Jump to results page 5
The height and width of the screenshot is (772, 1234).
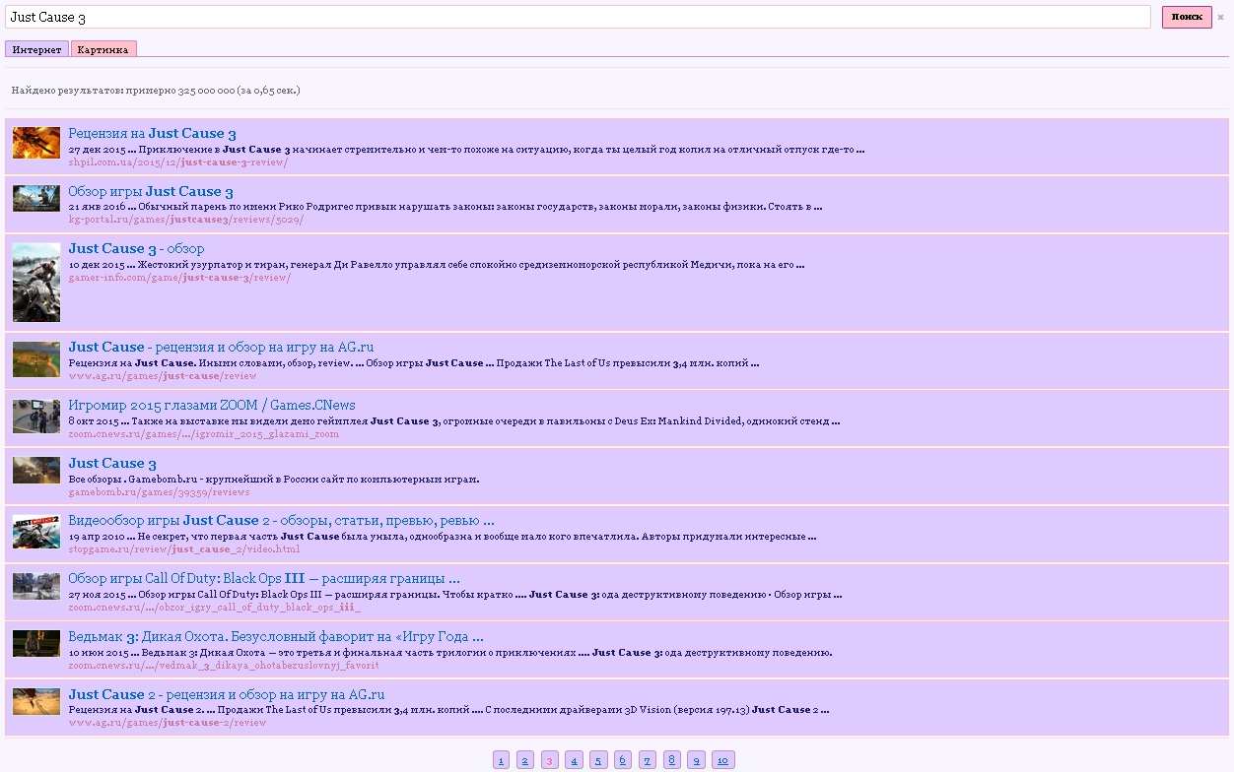click(x=598, y=760)
